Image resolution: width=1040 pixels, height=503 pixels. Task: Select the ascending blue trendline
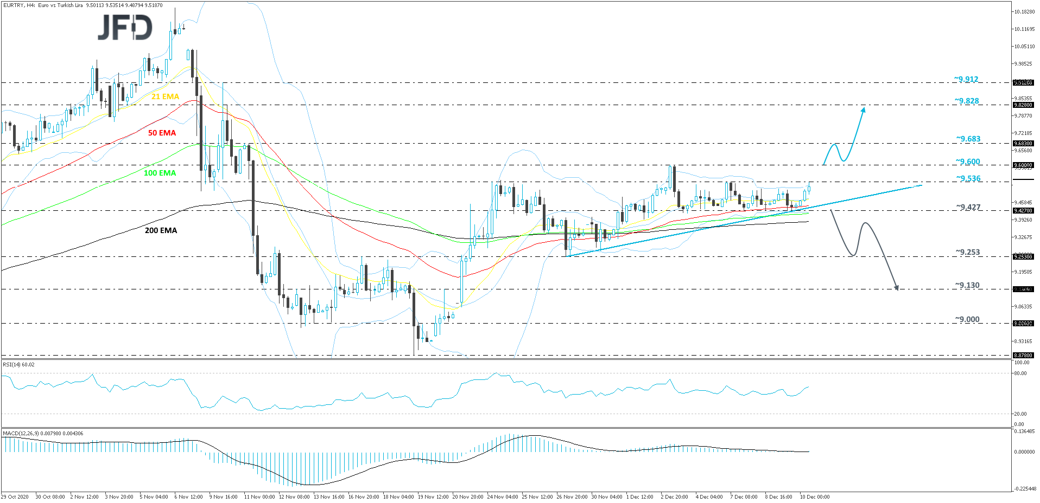(x=706, y=228)
